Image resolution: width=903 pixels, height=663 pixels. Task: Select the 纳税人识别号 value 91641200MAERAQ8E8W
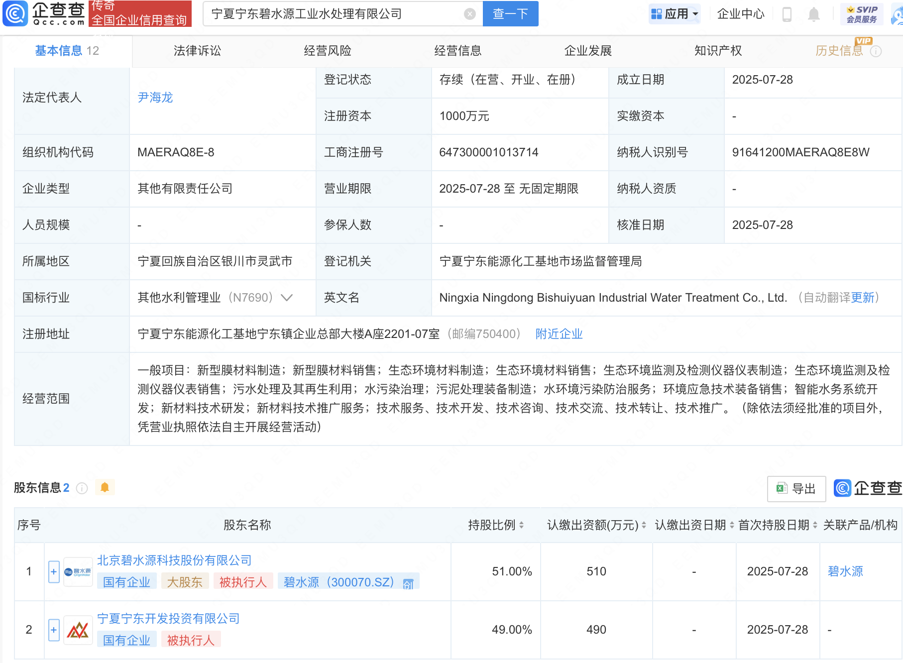click(x=800, y=152)
